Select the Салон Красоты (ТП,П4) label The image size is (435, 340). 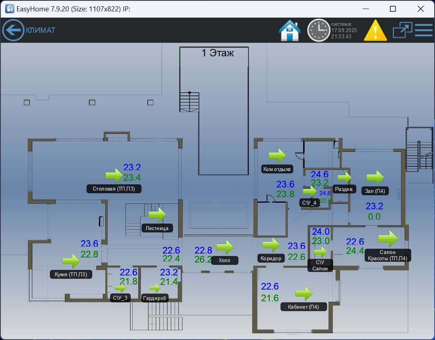(x=388, y=255)
